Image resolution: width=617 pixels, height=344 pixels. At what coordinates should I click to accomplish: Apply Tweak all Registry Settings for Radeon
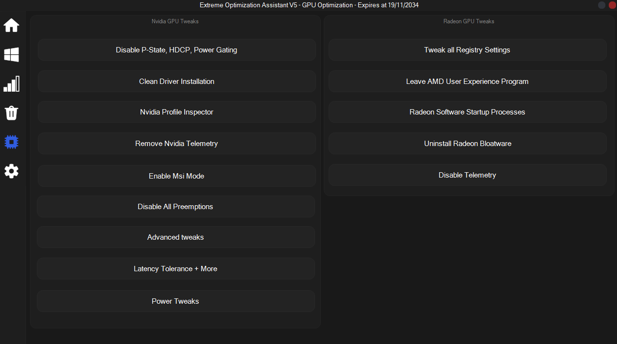coord(467,50)
